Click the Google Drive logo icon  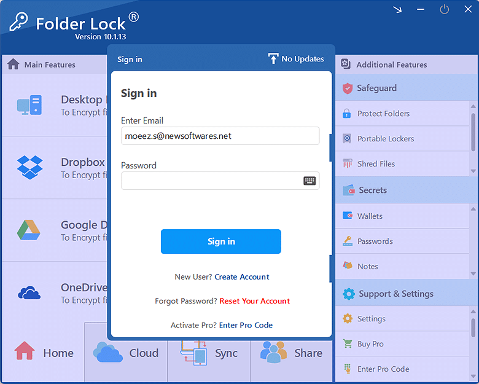(x=29, y=230)
